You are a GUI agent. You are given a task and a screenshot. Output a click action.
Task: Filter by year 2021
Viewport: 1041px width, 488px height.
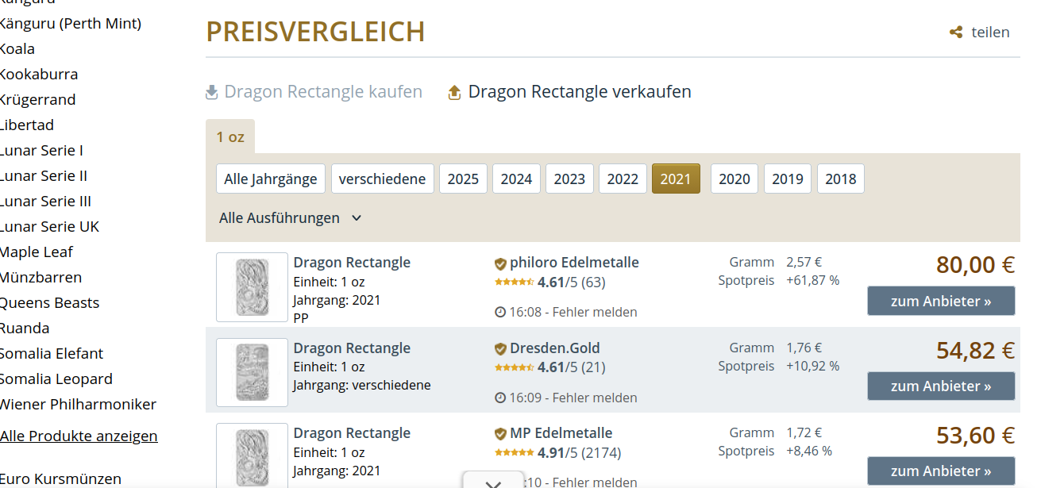pyautogui.click(x=676, y=179)
